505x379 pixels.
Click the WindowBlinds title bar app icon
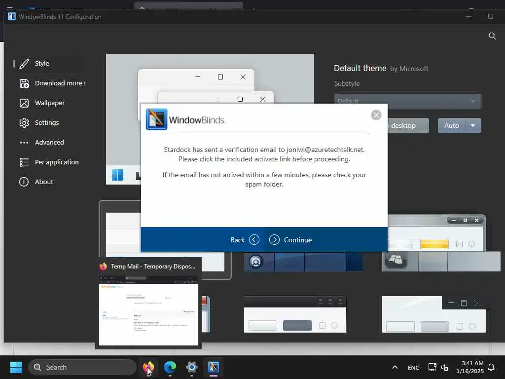pyautogui.click(x=12, y=16)
